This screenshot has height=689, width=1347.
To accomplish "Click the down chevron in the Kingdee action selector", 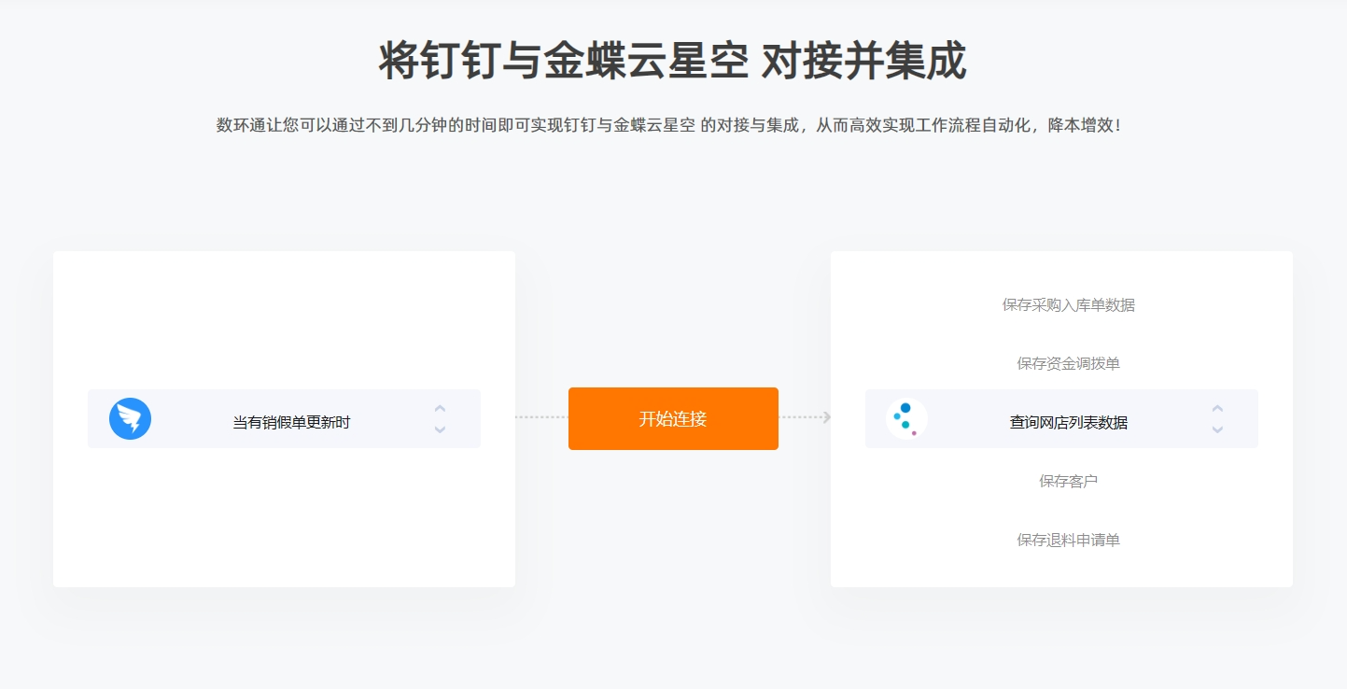I will tap(1217, 429).
